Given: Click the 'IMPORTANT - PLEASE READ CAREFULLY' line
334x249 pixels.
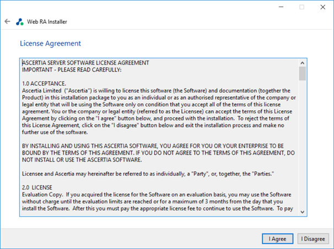Looking at the screenshot, I should tap(71, 70).
